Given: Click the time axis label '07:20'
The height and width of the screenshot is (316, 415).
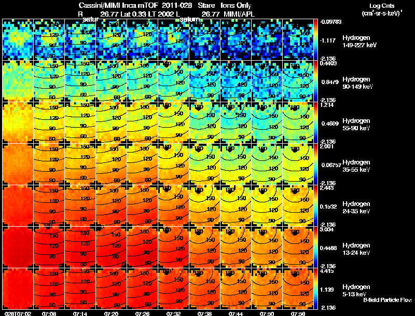Looking at the screenshot, I should tap(111, 313).
